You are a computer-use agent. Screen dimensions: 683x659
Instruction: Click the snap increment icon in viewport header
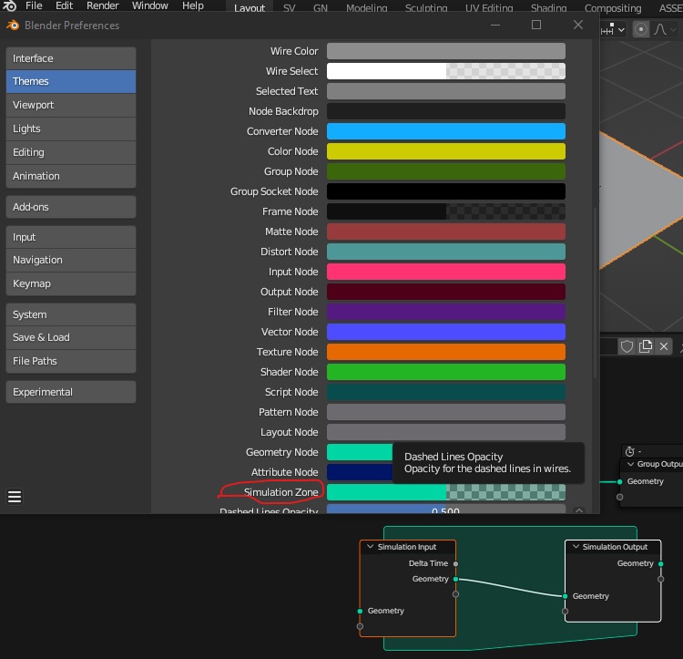coord(607,30)
